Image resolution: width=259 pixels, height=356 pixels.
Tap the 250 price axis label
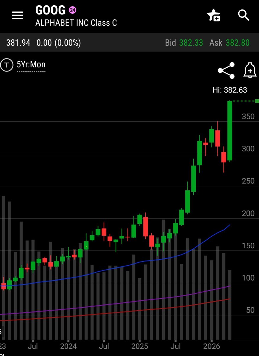pos(248,181)
